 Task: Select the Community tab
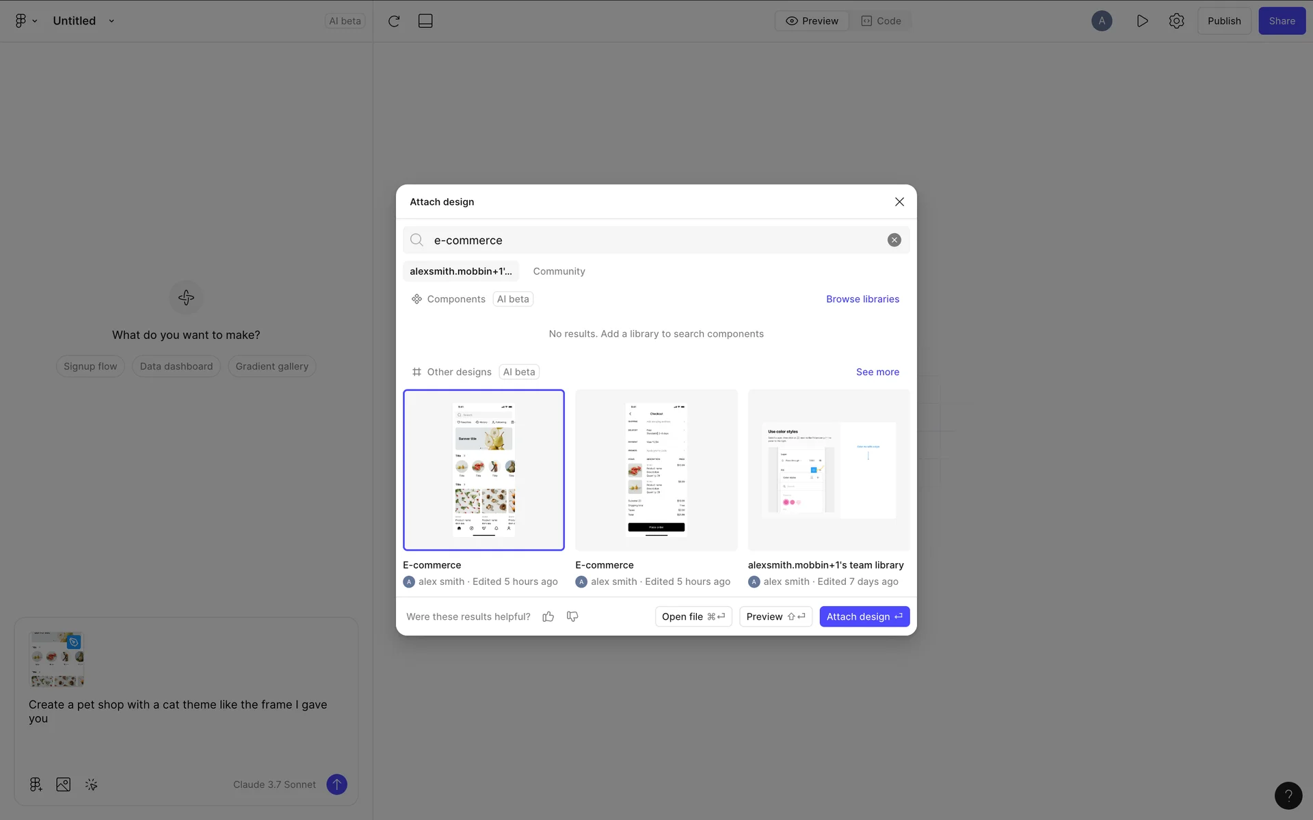(x=559, y=271)
